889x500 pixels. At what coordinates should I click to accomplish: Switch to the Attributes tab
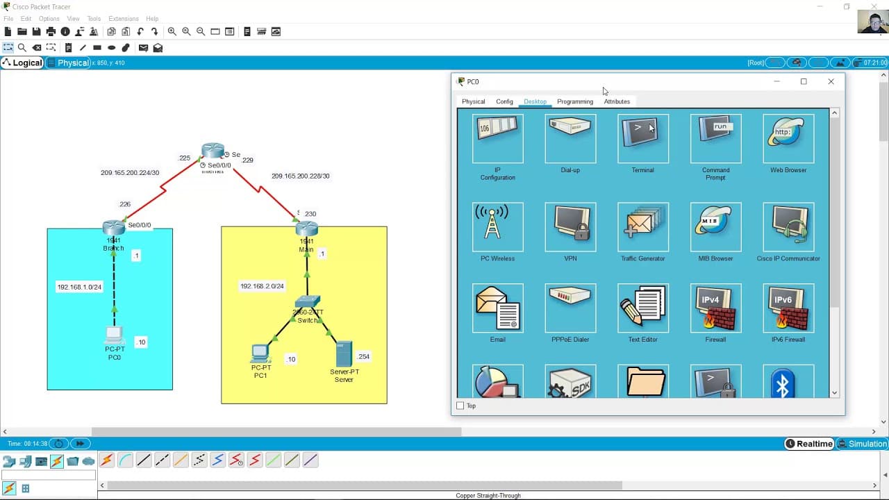[617, 101]
